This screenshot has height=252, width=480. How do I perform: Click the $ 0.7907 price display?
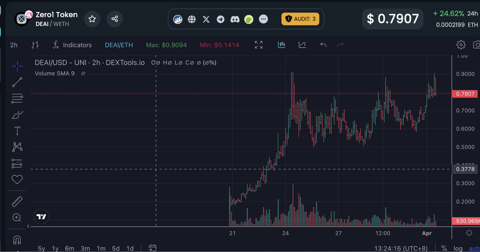[x=393, y=19]
